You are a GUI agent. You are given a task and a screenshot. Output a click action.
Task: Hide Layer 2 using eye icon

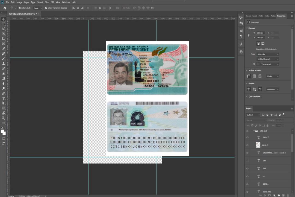[x=247, y=137]
